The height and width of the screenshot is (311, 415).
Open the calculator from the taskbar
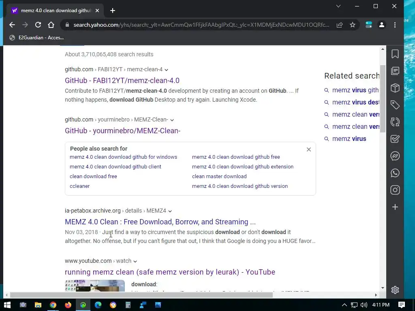click(x=128, y=305)
